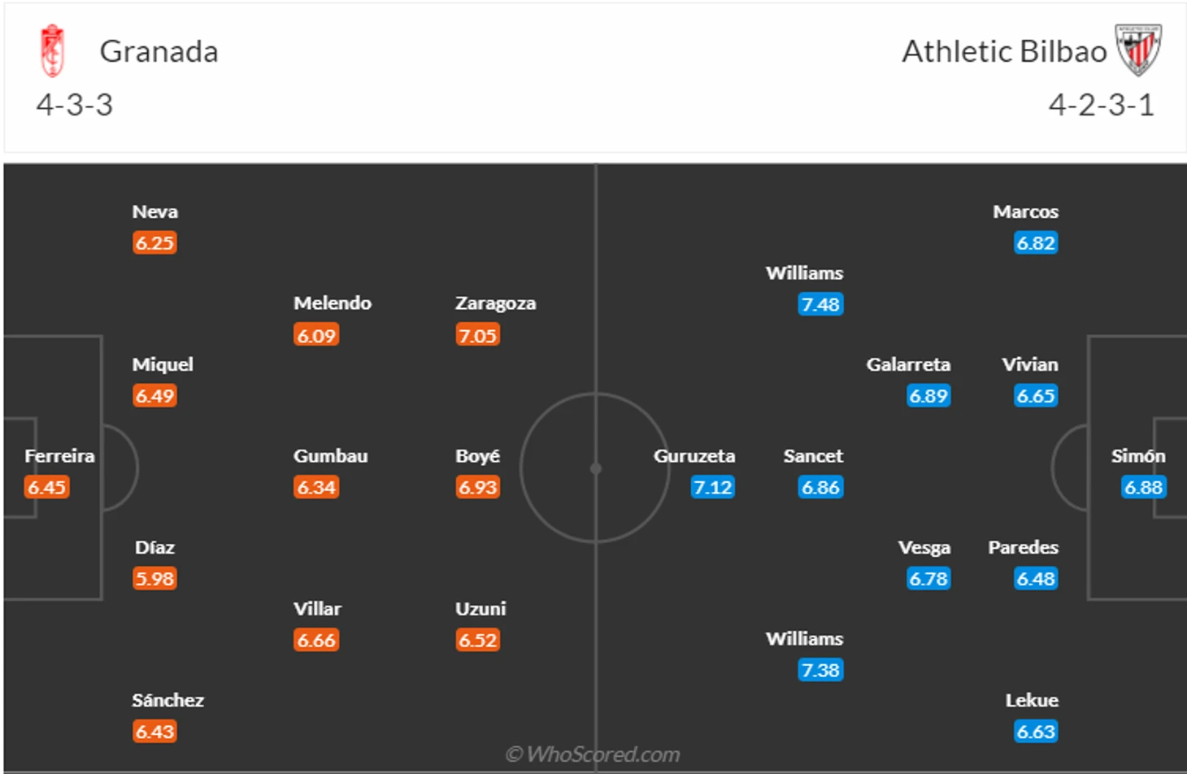
Task: Select the Williams 7.38 rating badge
Action: coord(820,670)
